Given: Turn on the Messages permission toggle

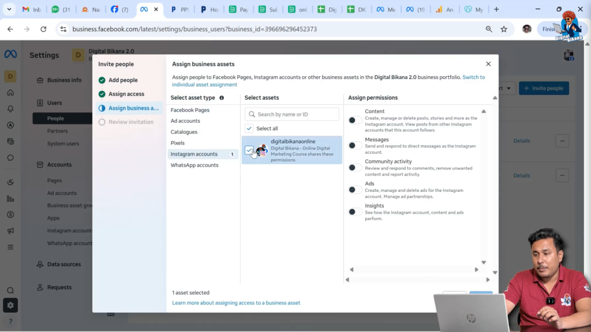Looking at the screenshot, I should coord(355,145).
